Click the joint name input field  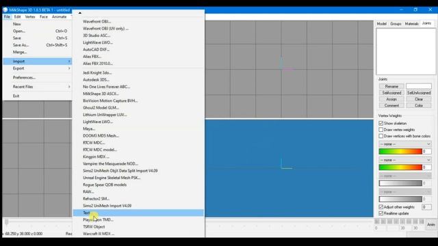419,86
